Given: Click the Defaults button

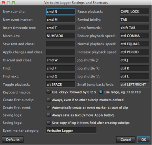Looking at the screenshot, I should tap(13, 140).
